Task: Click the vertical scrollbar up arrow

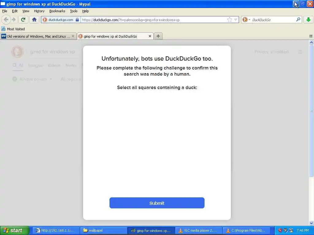Action: click(x=311, y=42)
